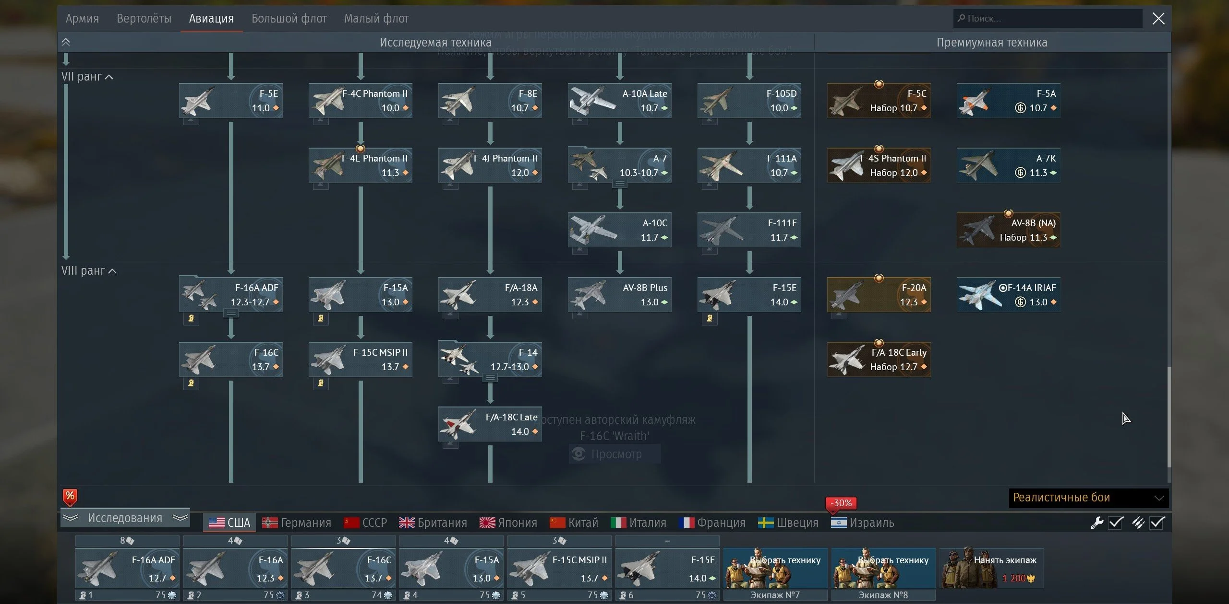This screenshot has width=1229, height=604.
Task: Collapse the VIII ранг section
Action: point(112,271)
